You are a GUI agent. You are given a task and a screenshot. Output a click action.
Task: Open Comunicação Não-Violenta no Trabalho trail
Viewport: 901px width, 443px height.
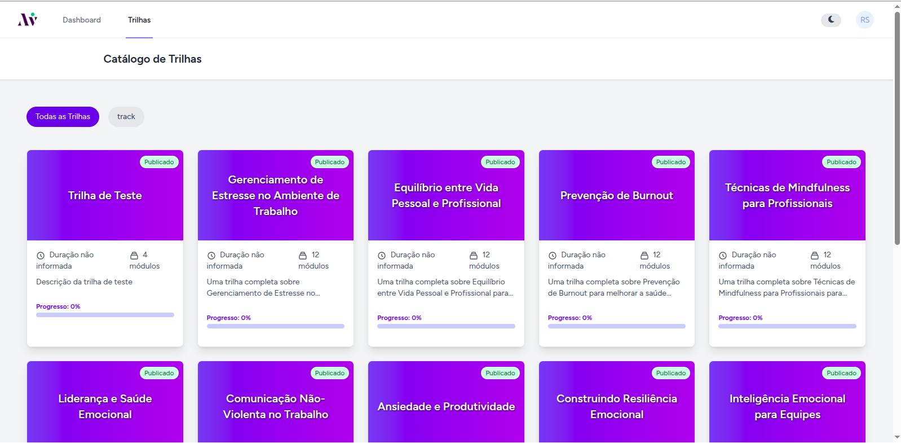tap(276, 402)
